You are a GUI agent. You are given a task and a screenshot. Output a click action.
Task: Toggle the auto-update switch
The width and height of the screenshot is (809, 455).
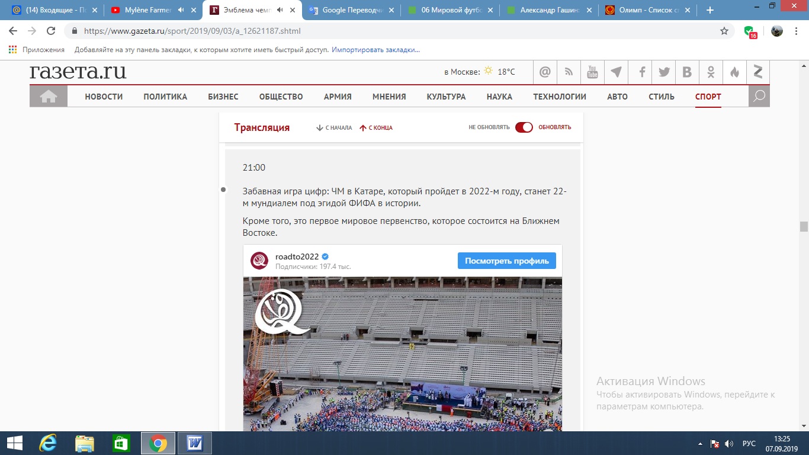pos(524,127)
